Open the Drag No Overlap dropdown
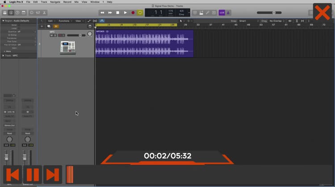Image resolution: width=335 pixels, height=187 pixels. click(277, 21)
